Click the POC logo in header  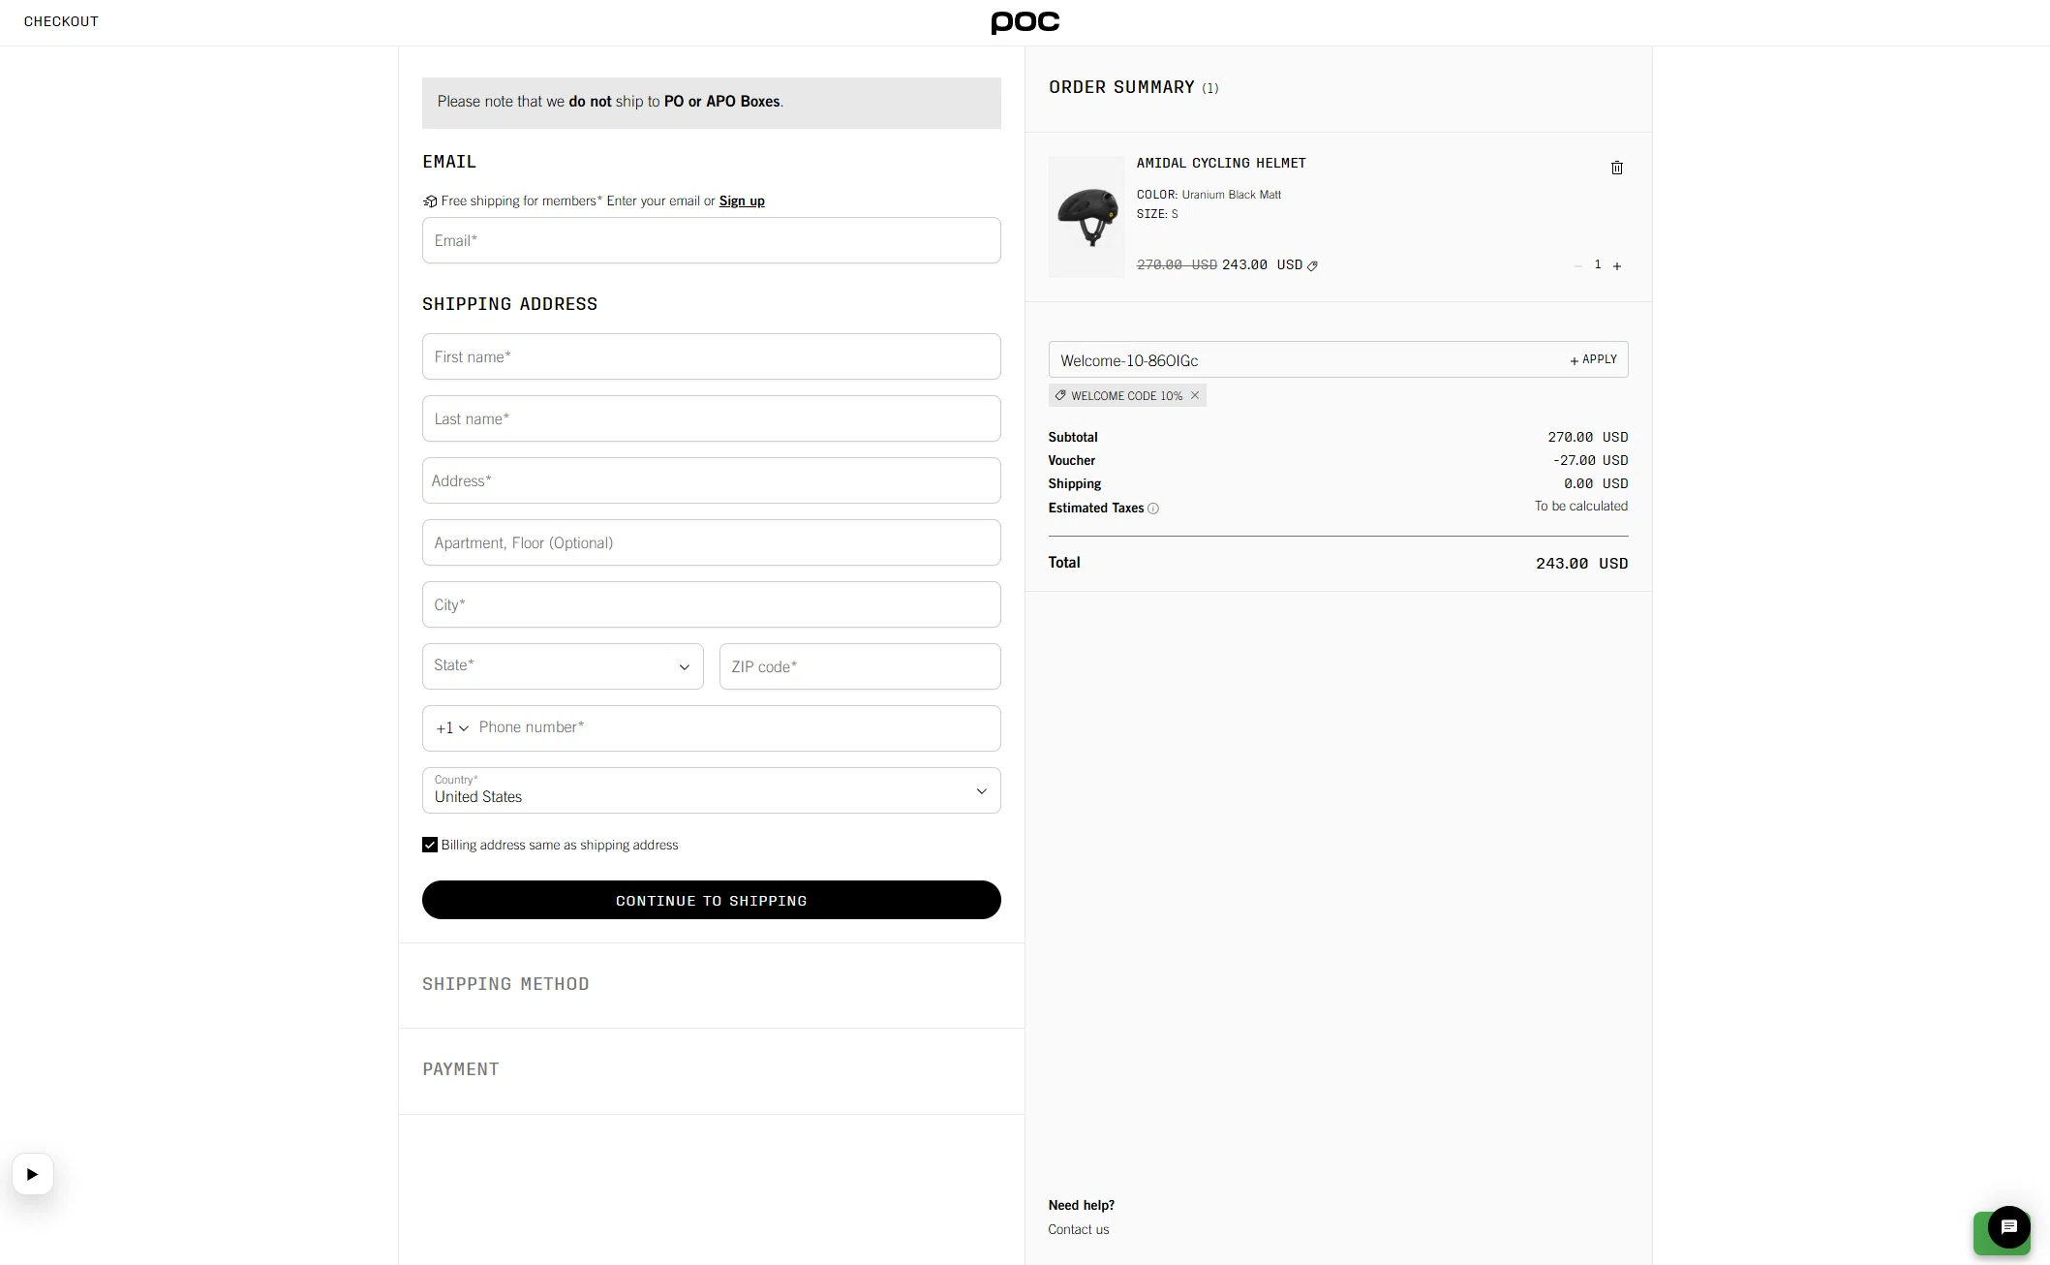point(1025,22)
